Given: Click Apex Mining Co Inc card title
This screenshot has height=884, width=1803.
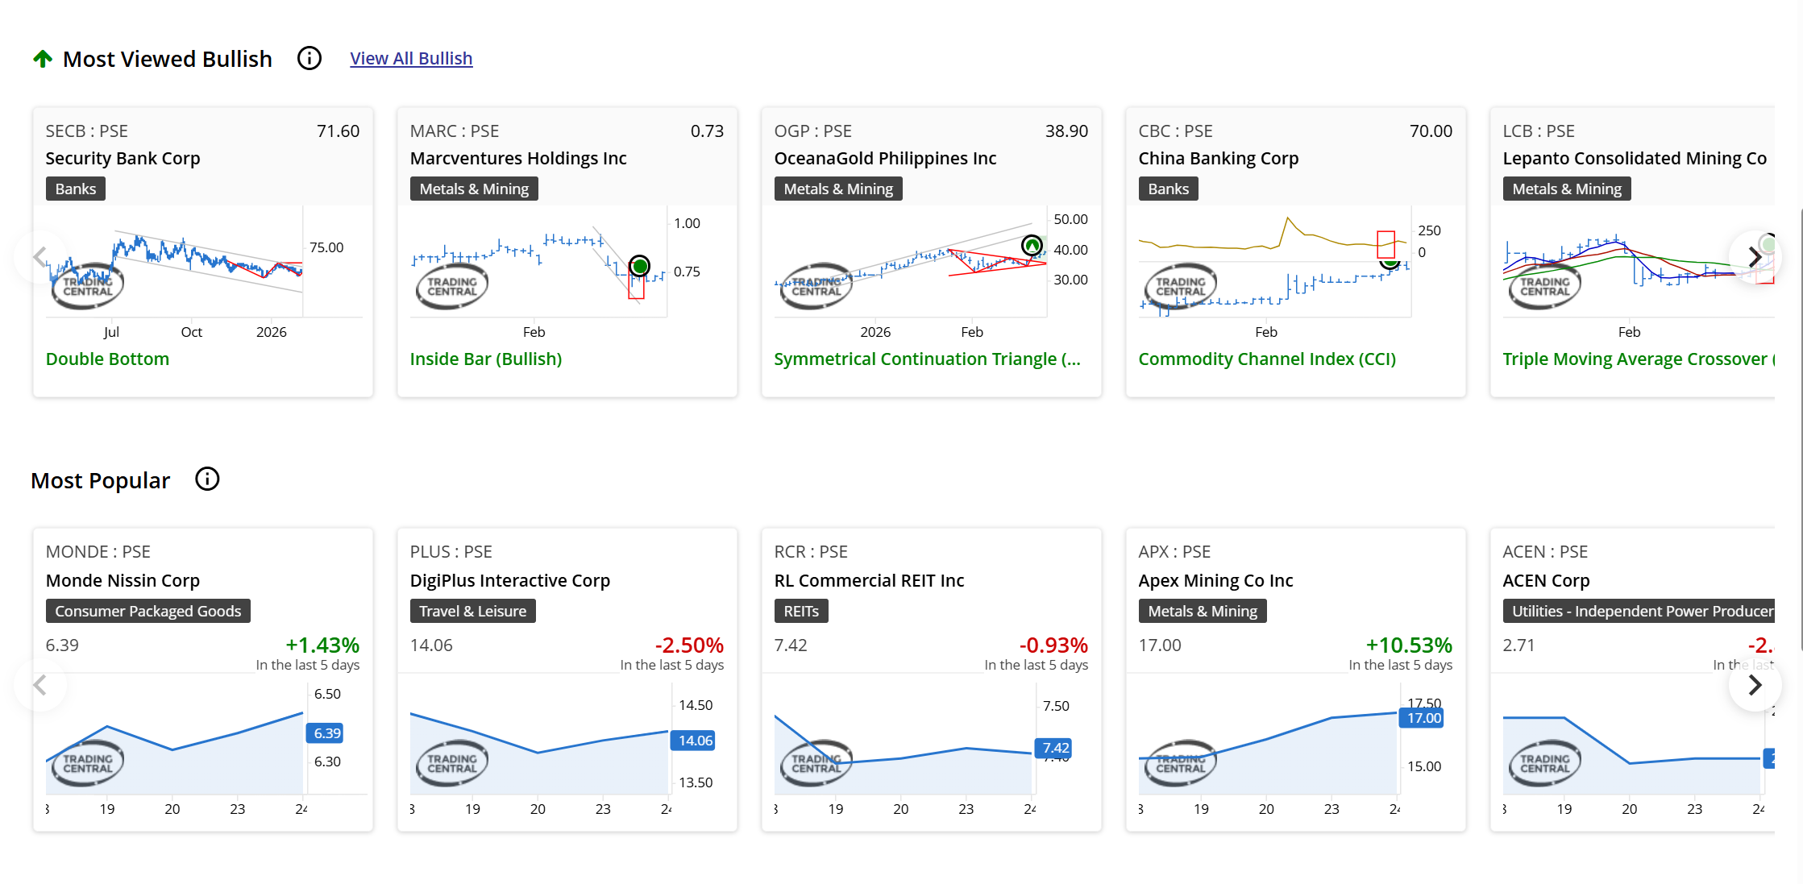Looking at the screenshot, I should point(1215,580).
